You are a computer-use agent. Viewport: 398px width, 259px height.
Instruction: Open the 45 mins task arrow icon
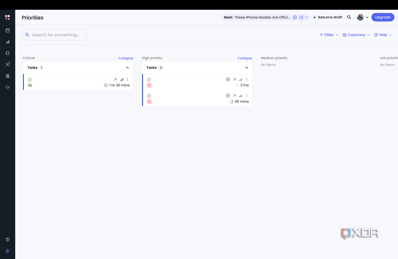pyautogui.click(x=234, y=96)
